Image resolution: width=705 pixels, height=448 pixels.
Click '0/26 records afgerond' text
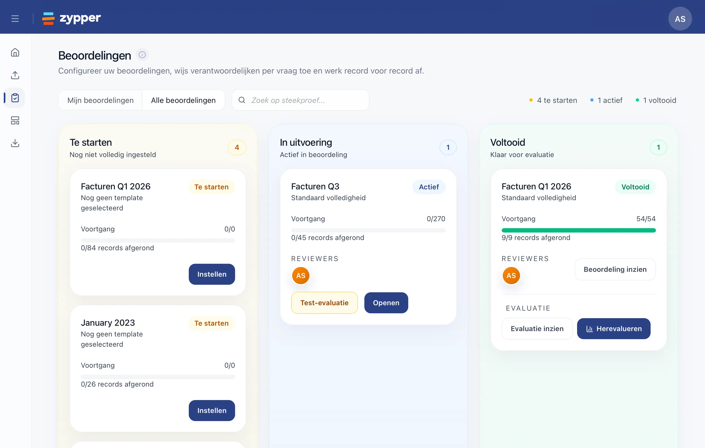117,384
